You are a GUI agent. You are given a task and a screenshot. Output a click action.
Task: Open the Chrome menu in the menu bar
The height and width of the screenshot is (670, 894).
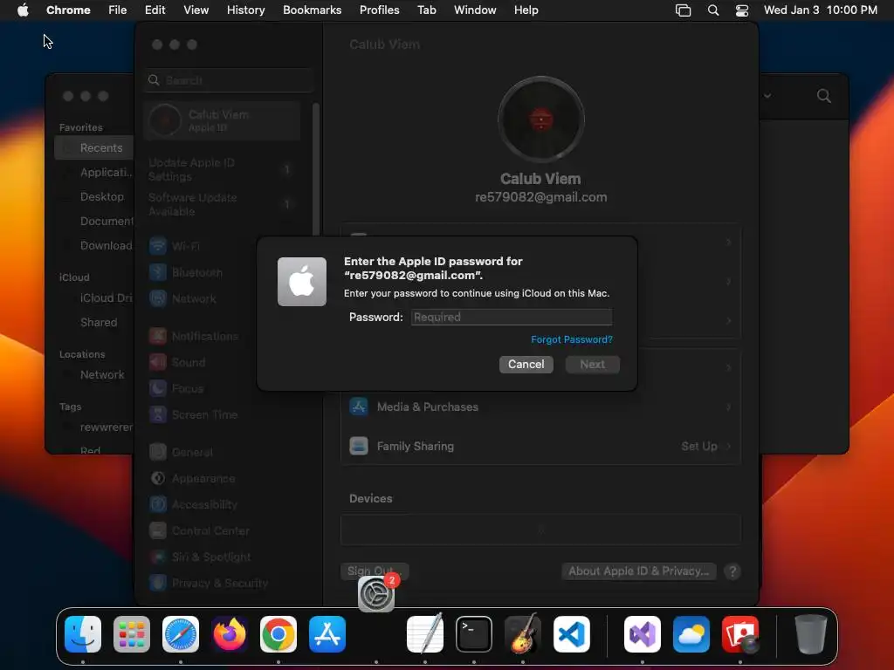pos(68,10)
